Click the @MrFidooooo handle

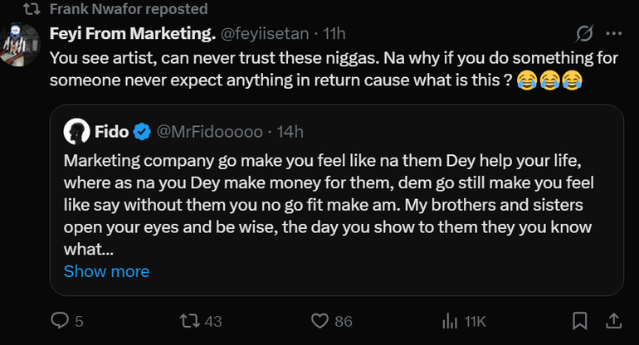(209, 131)
